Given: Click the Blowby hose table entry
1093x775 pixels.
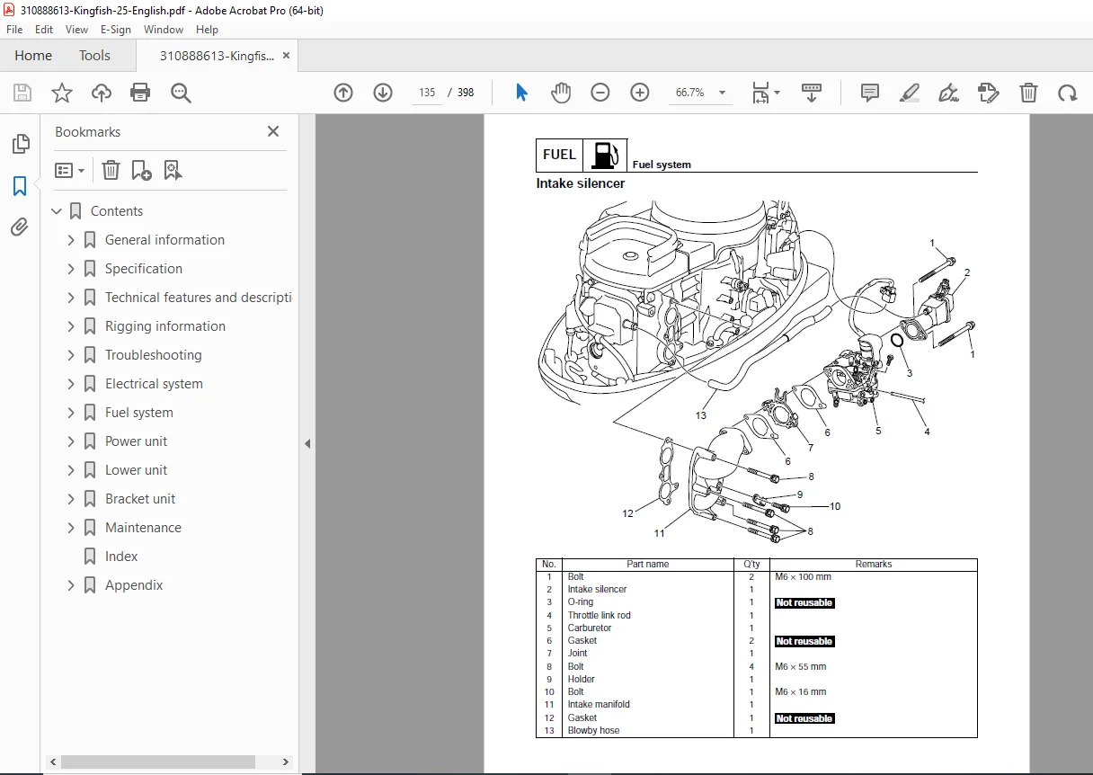Looking at the screenshot, I should coord(593,731).
